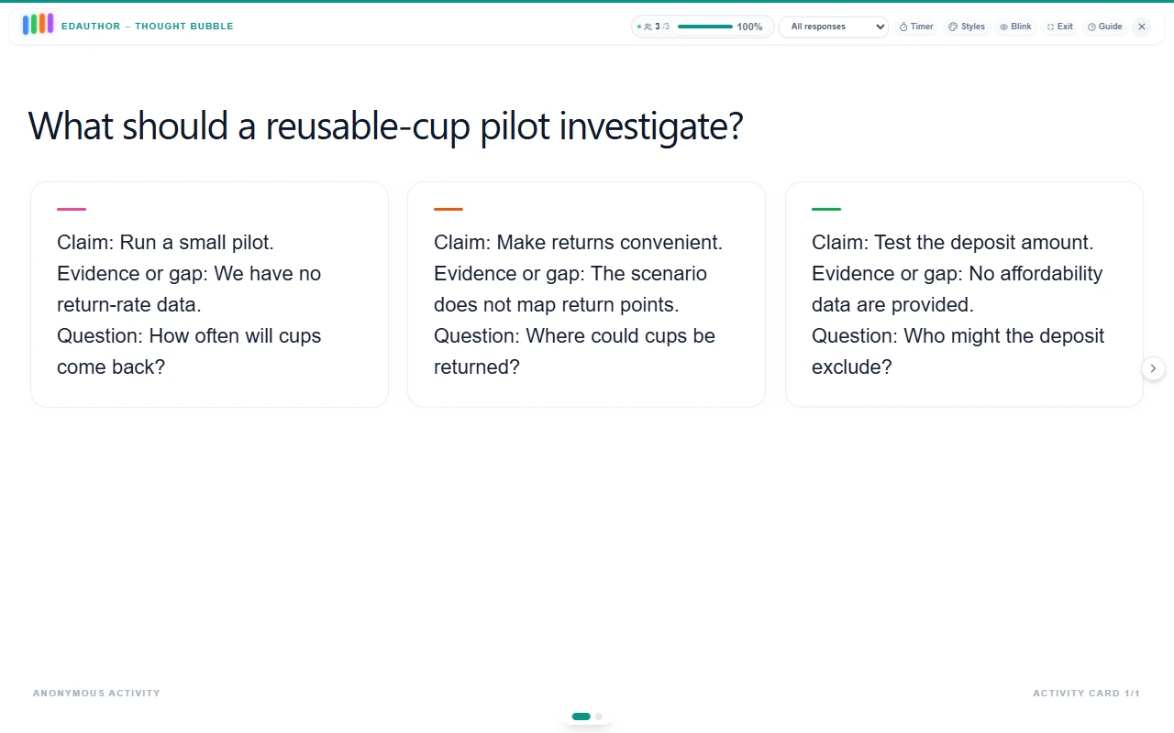The image size is (1174, 733).
Task: Exit fullscreen with the Exit button
Action: pos(1060,27)
